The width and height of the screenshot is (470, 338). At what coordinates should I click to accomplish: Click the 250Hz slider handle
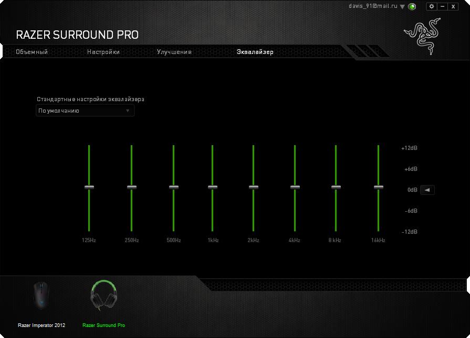pos(132,187)
